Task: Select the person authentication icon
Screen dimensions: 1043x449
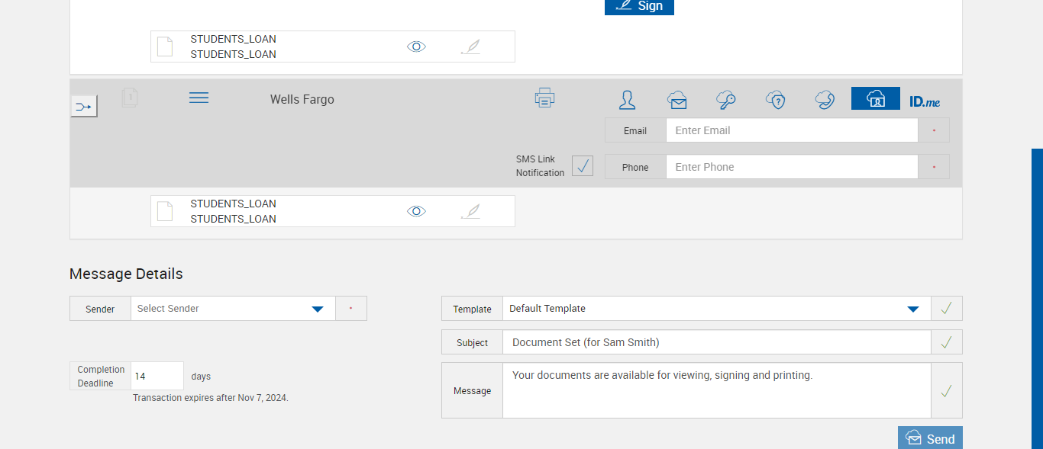Action: click(628, 100)
